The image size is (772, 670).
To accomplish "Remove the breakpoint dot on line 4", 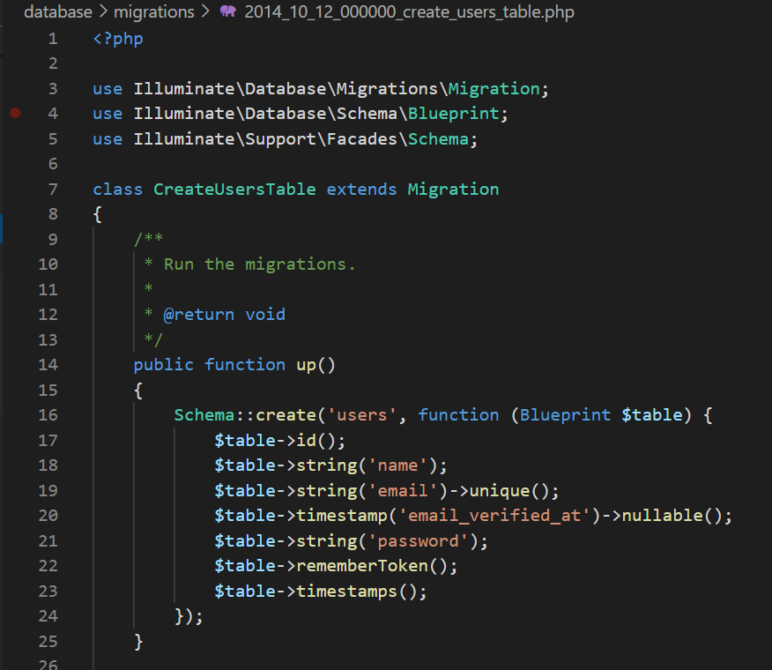I will (15, 114).
